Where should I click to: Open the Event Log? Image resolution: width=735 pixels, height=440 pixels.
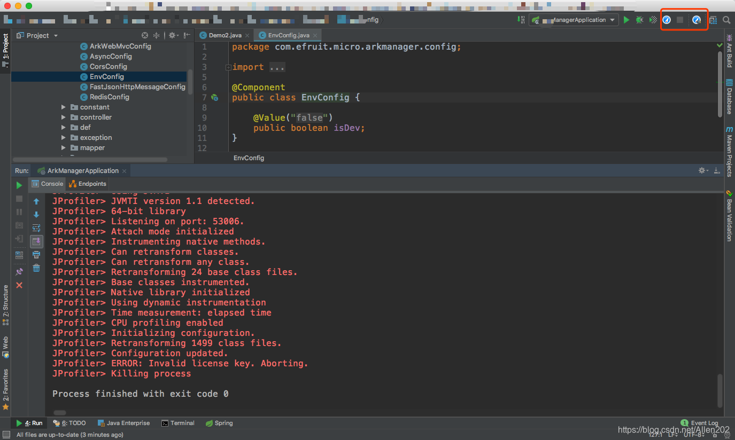point(700,423)
